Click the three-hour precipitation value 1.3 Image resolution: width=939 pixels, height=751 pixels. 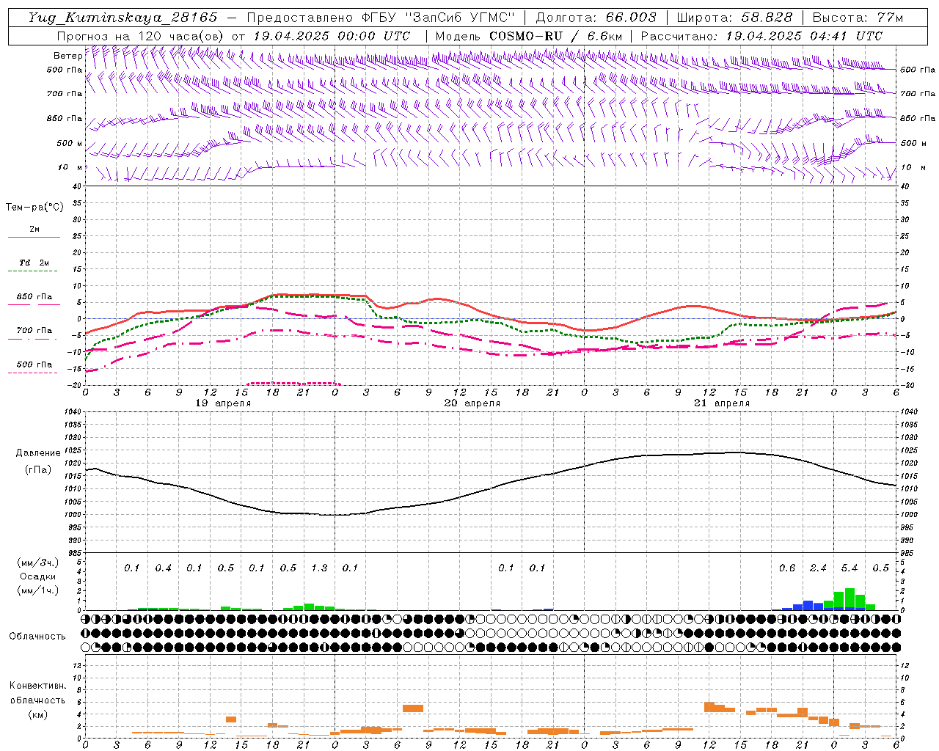point(319,568)
